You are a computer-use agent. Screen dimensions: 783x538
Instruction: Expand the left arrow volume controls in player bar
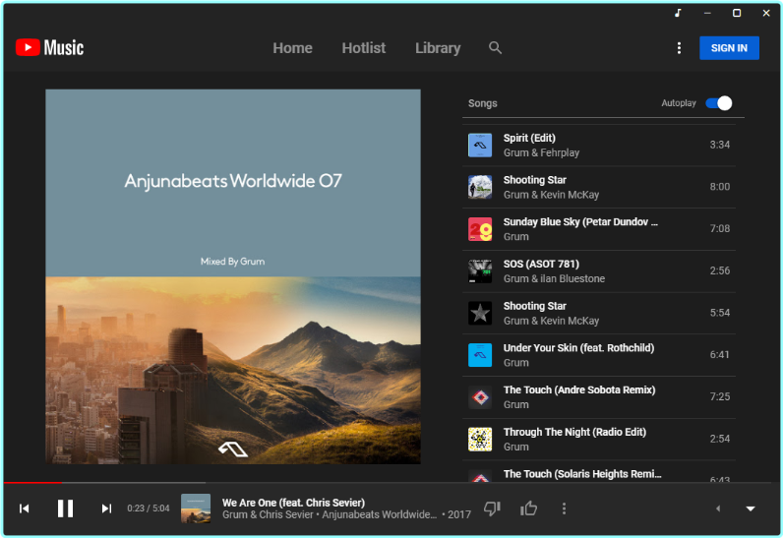coord(718,508)
